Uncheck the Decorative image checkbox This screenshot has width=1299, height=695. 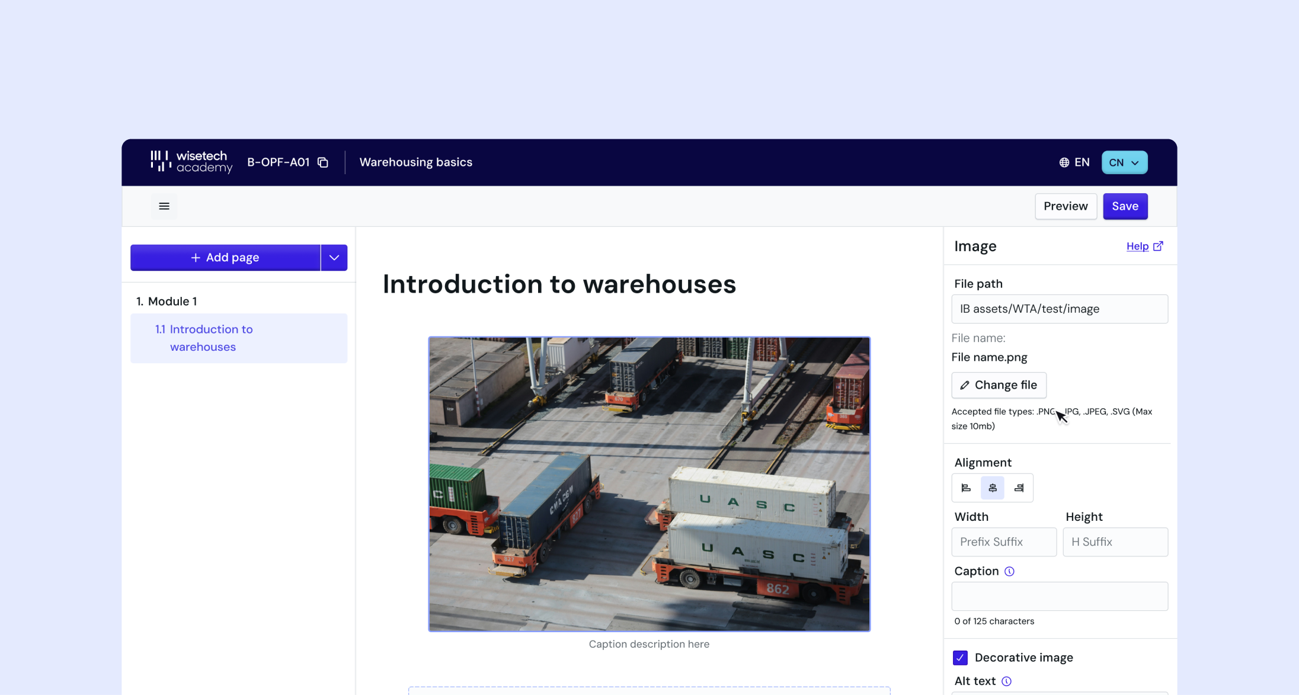960,658
